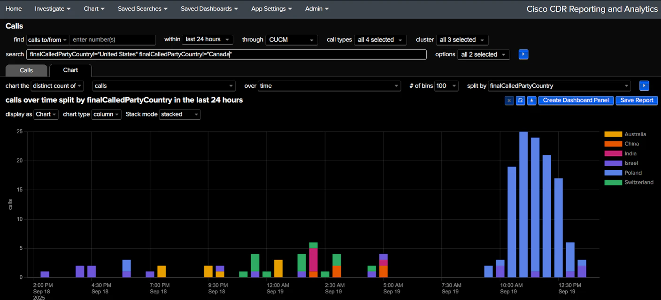Click the refresh icon beside the download icon

click(x=521, y=100)
